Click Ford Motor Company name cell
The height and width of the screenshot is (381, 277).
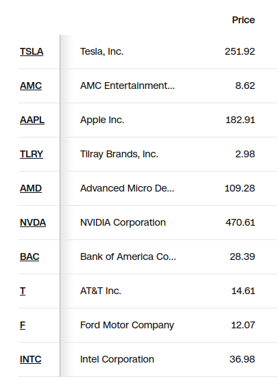pyautogui.click(x=127, y=325)
